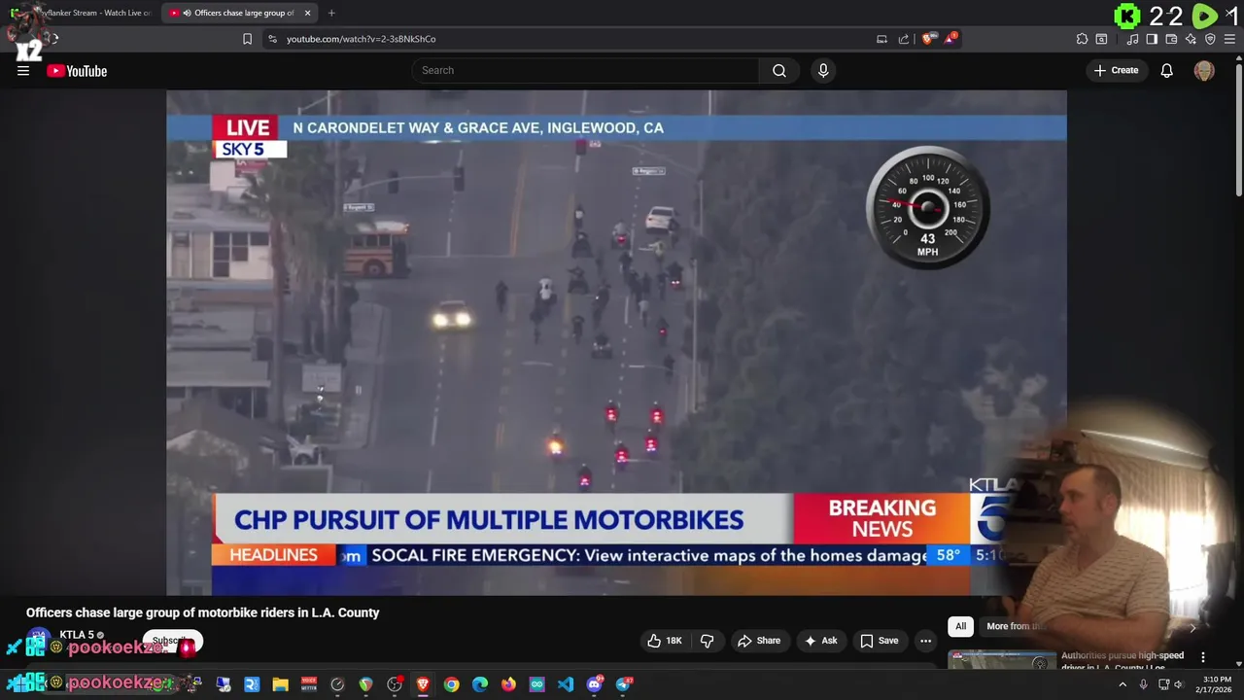Click the youtube.com address bar URL
This screenshot has height=700, width=1244.
[361, 39]
